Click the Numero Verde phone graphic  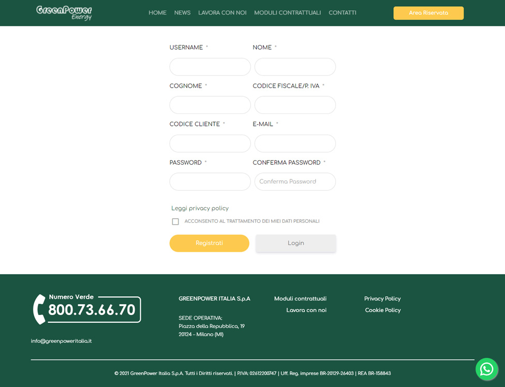click(x=87, y=309)
